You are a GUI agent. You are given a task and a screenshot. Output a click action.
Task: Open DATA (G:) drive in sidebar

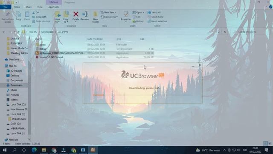(15, 124)
